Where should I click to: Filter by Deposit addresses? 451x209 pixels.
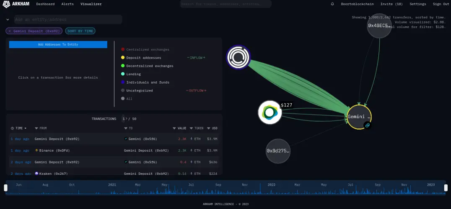141,58
